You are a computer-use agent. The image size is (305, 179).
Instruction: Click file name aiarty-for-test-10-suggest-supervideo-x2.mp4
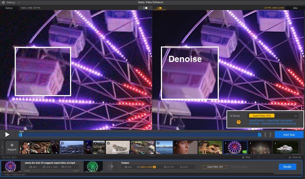coord(50,163)
